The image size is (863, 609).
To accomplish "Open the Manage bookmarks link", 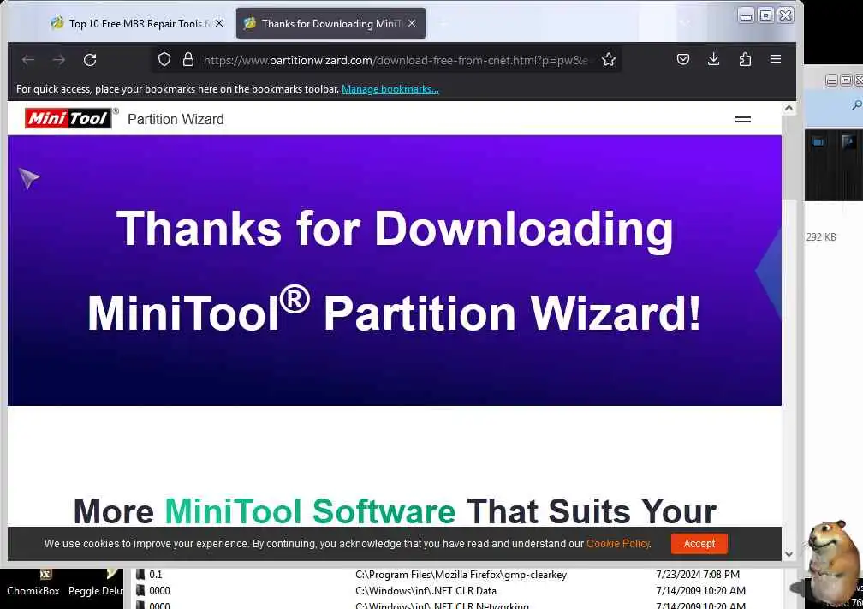I will (390, 89).
